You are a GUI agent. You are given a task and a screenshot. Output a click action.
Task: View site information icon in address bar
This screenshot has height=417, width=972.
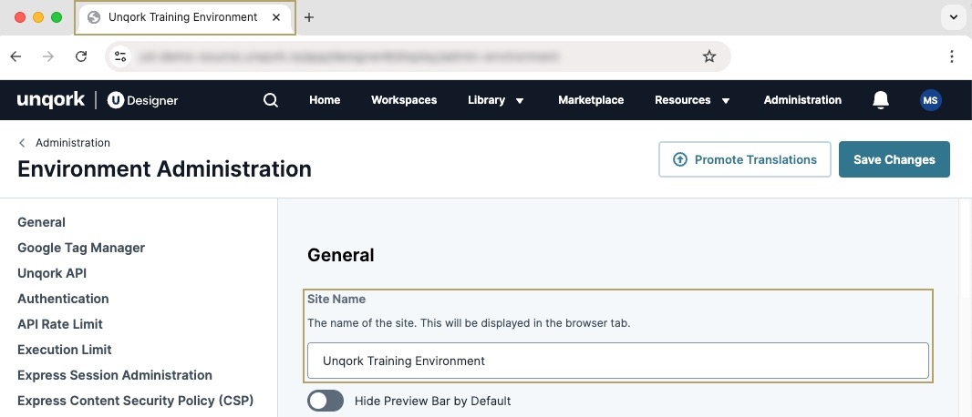(x=120, y=57)
